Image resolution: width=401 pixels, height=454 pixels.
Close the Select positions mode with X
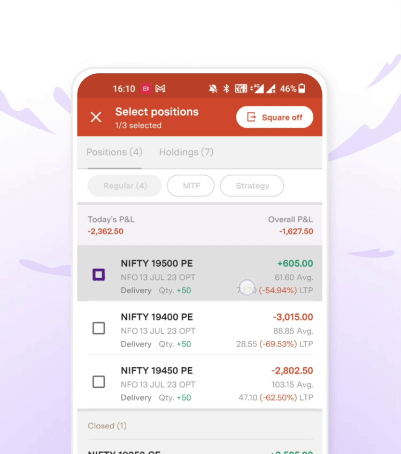96,118
